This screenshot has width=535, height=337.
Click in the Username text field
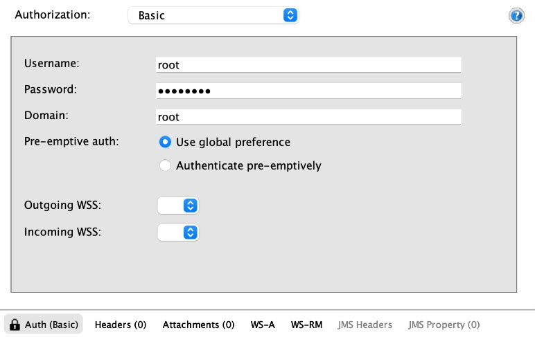pos(308,65)
